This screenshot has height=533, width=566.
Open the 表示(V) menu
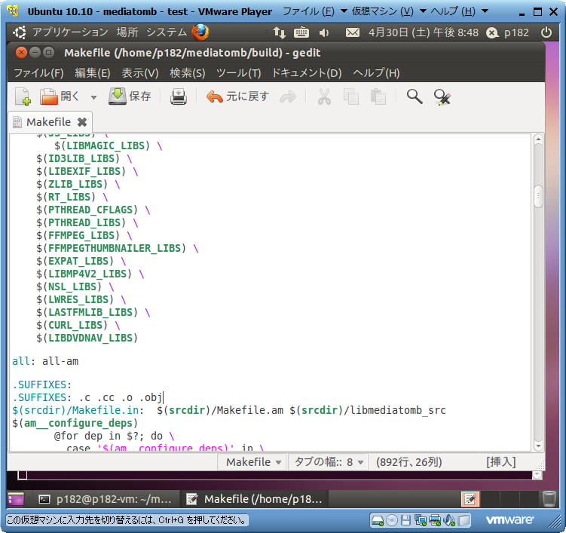coord(140,73)
